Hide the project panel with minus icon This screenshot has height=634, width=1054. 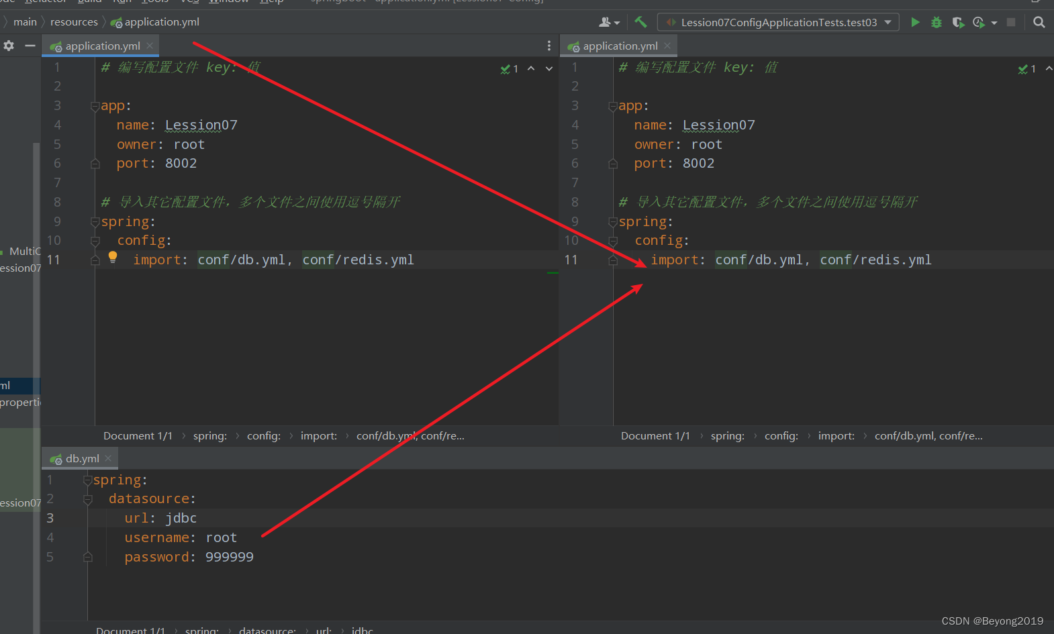tap(30, 46)
